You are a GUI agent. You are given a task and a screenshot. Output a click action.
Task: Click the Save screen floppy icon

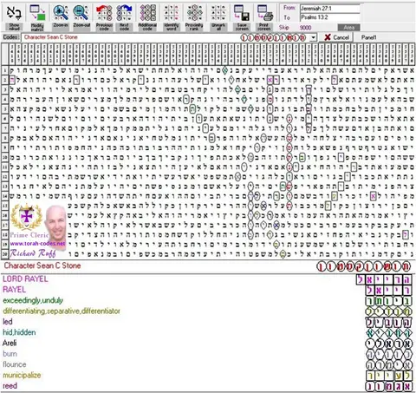242,13
